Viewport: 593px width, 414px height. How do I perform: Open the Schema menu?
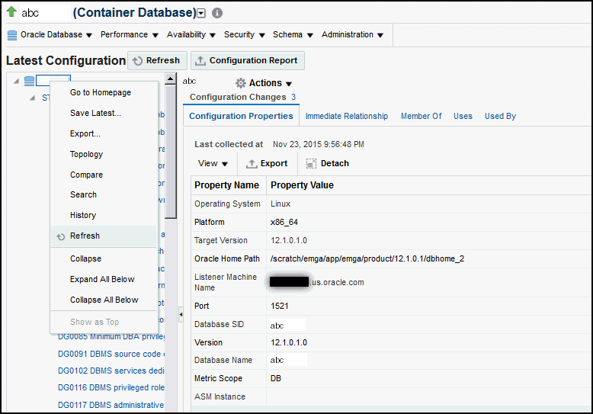click(x=293, y=35)
